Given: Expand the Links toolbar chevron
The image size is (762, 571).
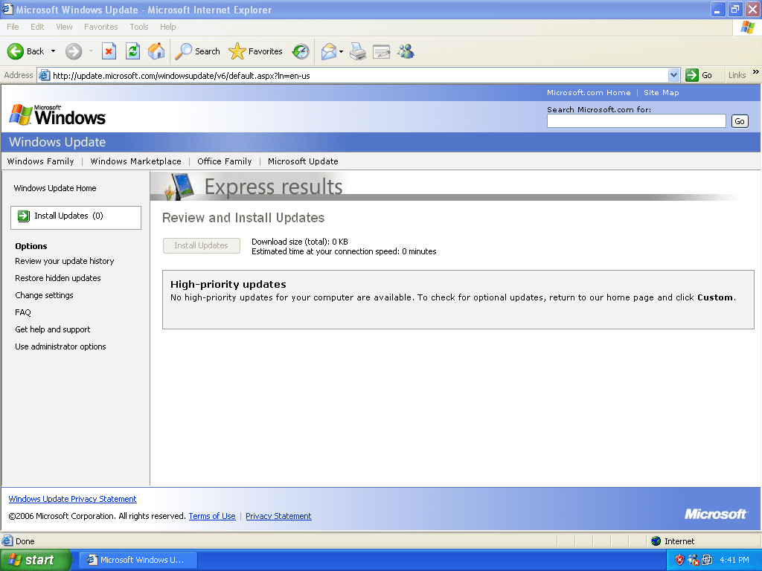Looking at the screenshot, I should click(x=756, y=73).
